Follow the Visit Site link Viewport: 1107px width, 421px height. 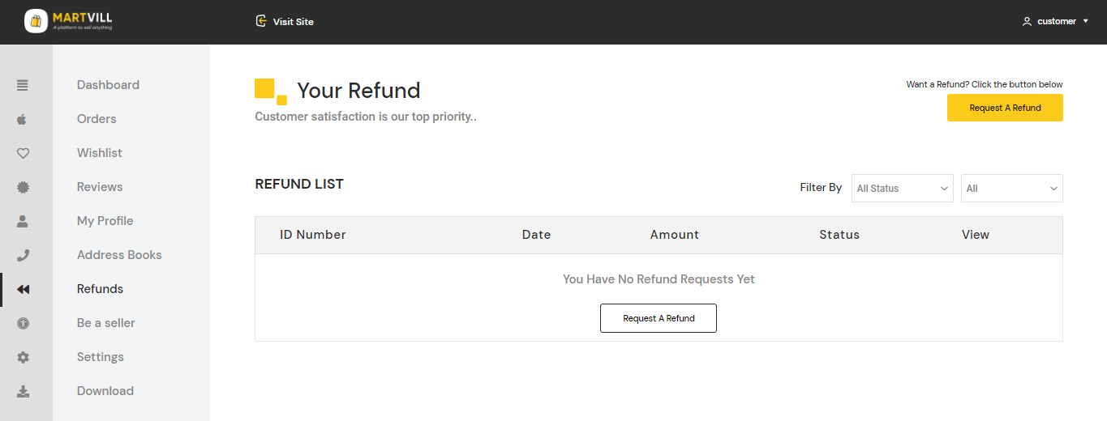pyautogui.click(x=285, y=22)
